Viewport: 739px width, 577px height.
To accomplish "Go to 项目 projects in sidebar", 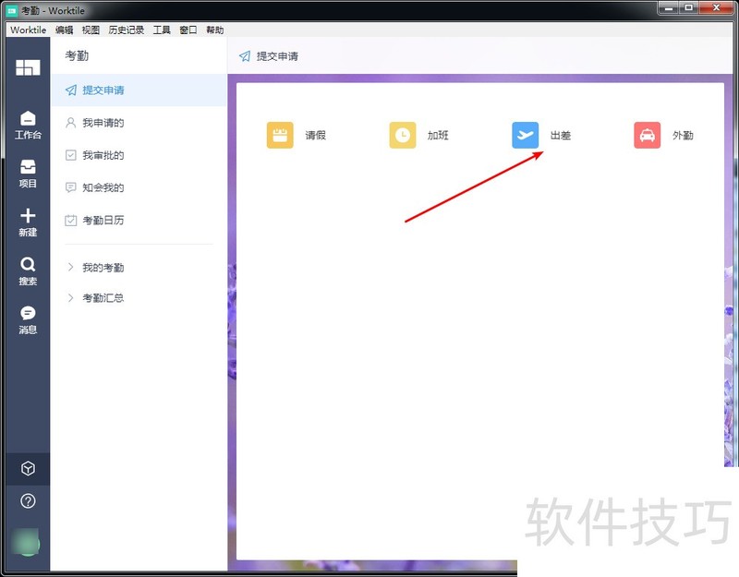I will [x=28, y=173].
